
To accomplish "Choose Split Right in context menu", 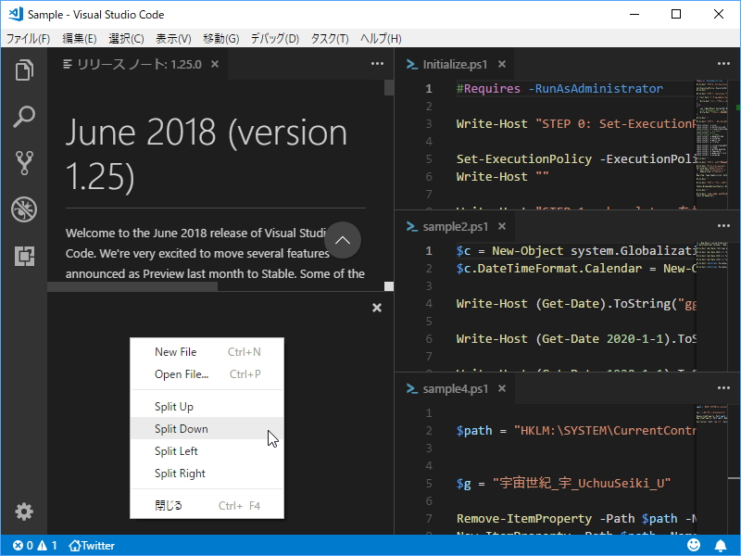I will [207, 474].
